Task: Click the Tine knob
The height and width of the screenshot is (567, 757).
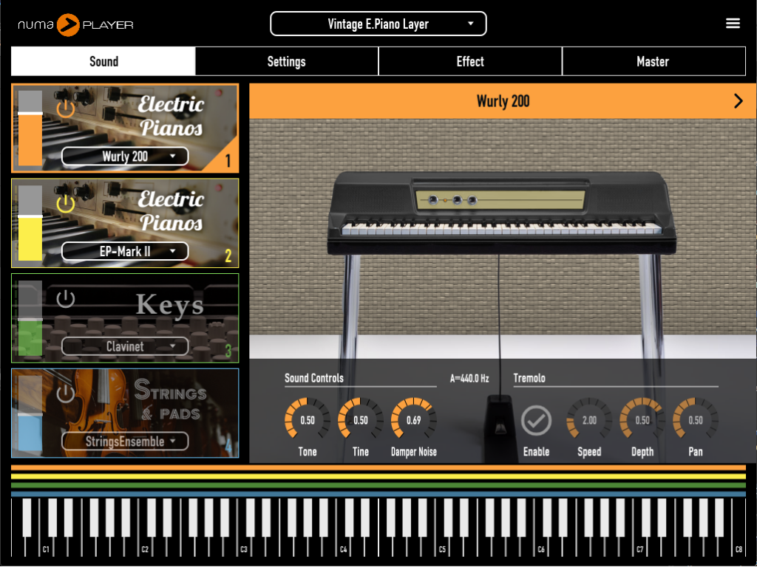Action: pos(361,419)
